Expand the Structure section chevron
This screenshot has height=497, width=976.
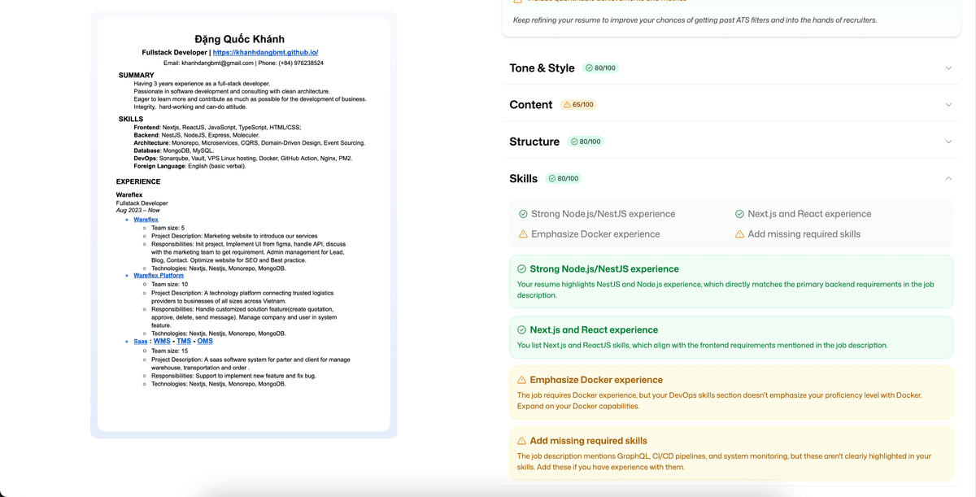coord(948,142)
